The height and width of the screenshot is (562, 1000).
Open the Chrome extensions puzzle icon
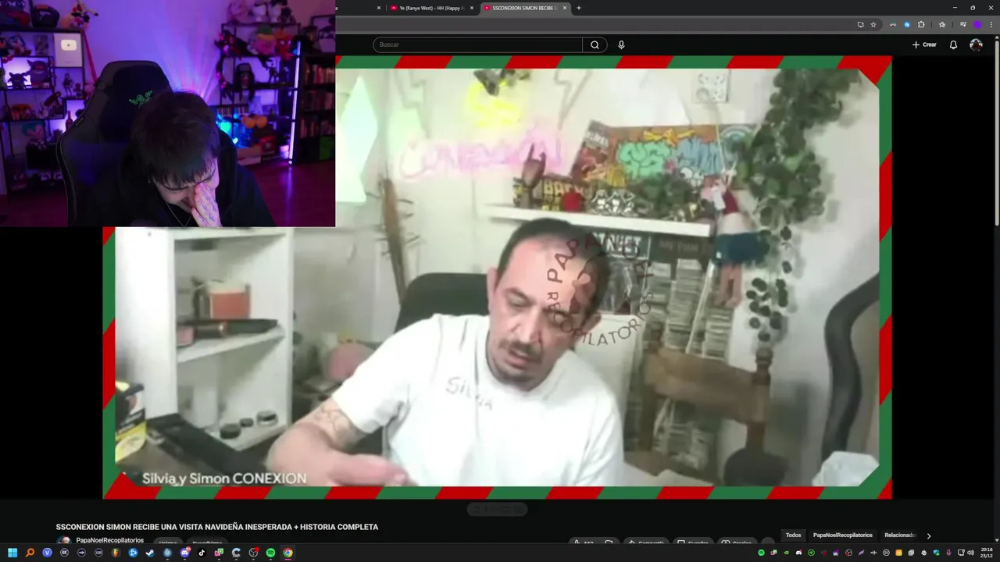coord(921,24)
